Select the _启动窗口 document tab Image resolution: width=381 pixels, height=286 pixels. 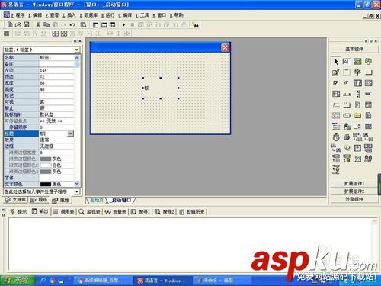[121, 201]
